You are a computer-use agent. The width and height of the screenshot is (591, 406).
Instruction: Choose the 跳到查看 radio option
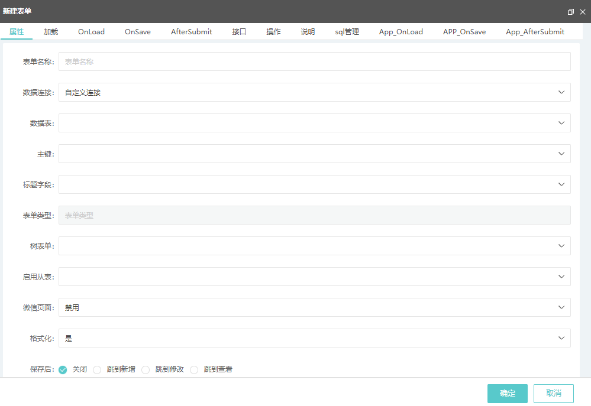coord(194,369)
